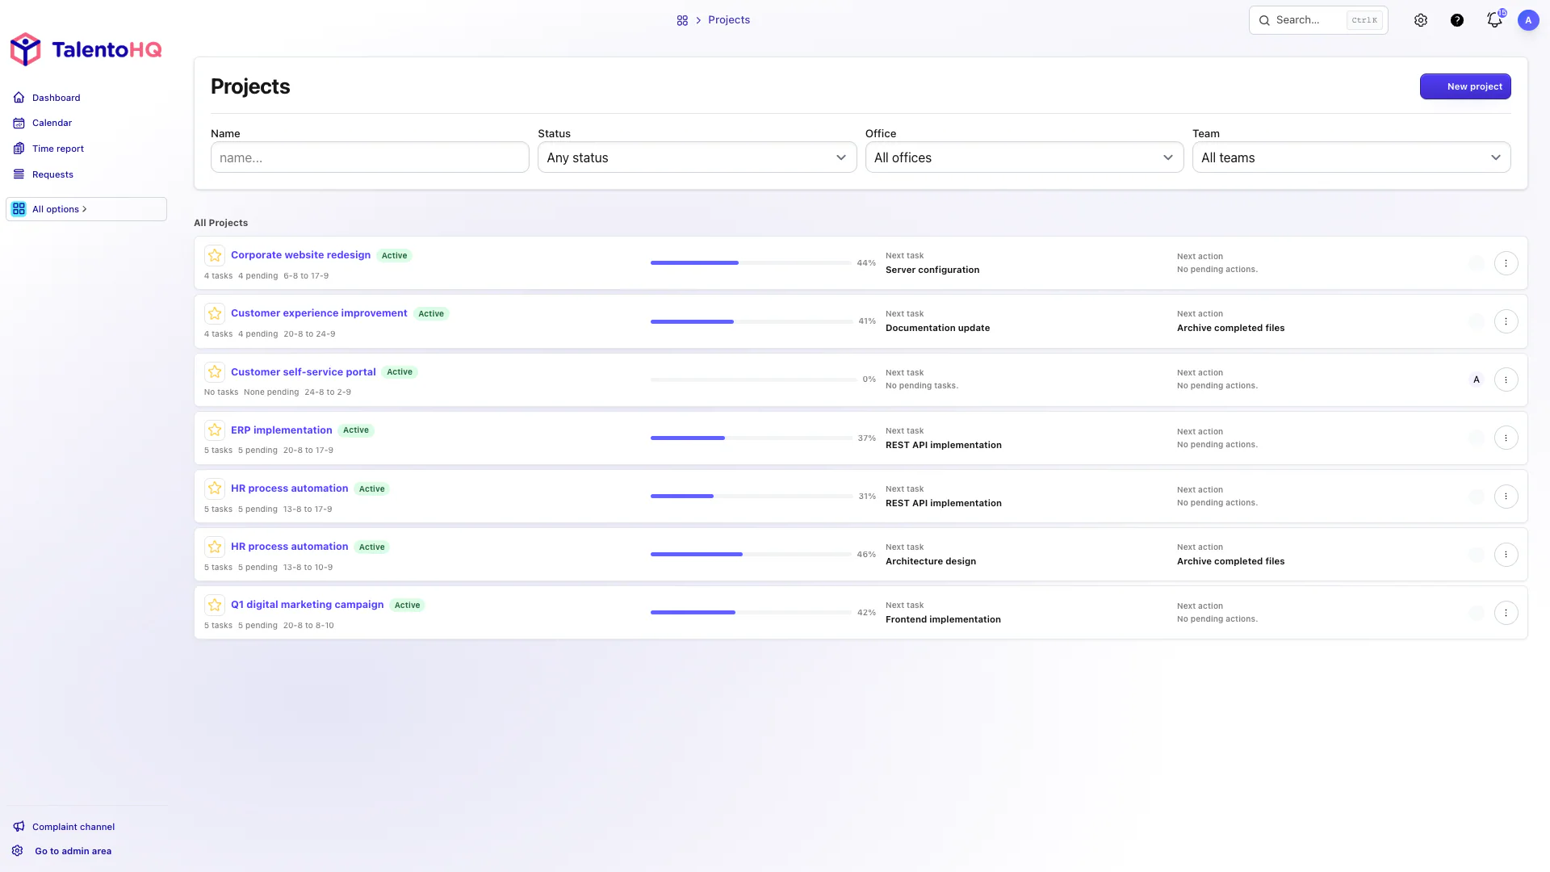Favorite the Q1 digital marketing campaign
The width and height of the screenshot is (1550, 872).
pos(215,605)
